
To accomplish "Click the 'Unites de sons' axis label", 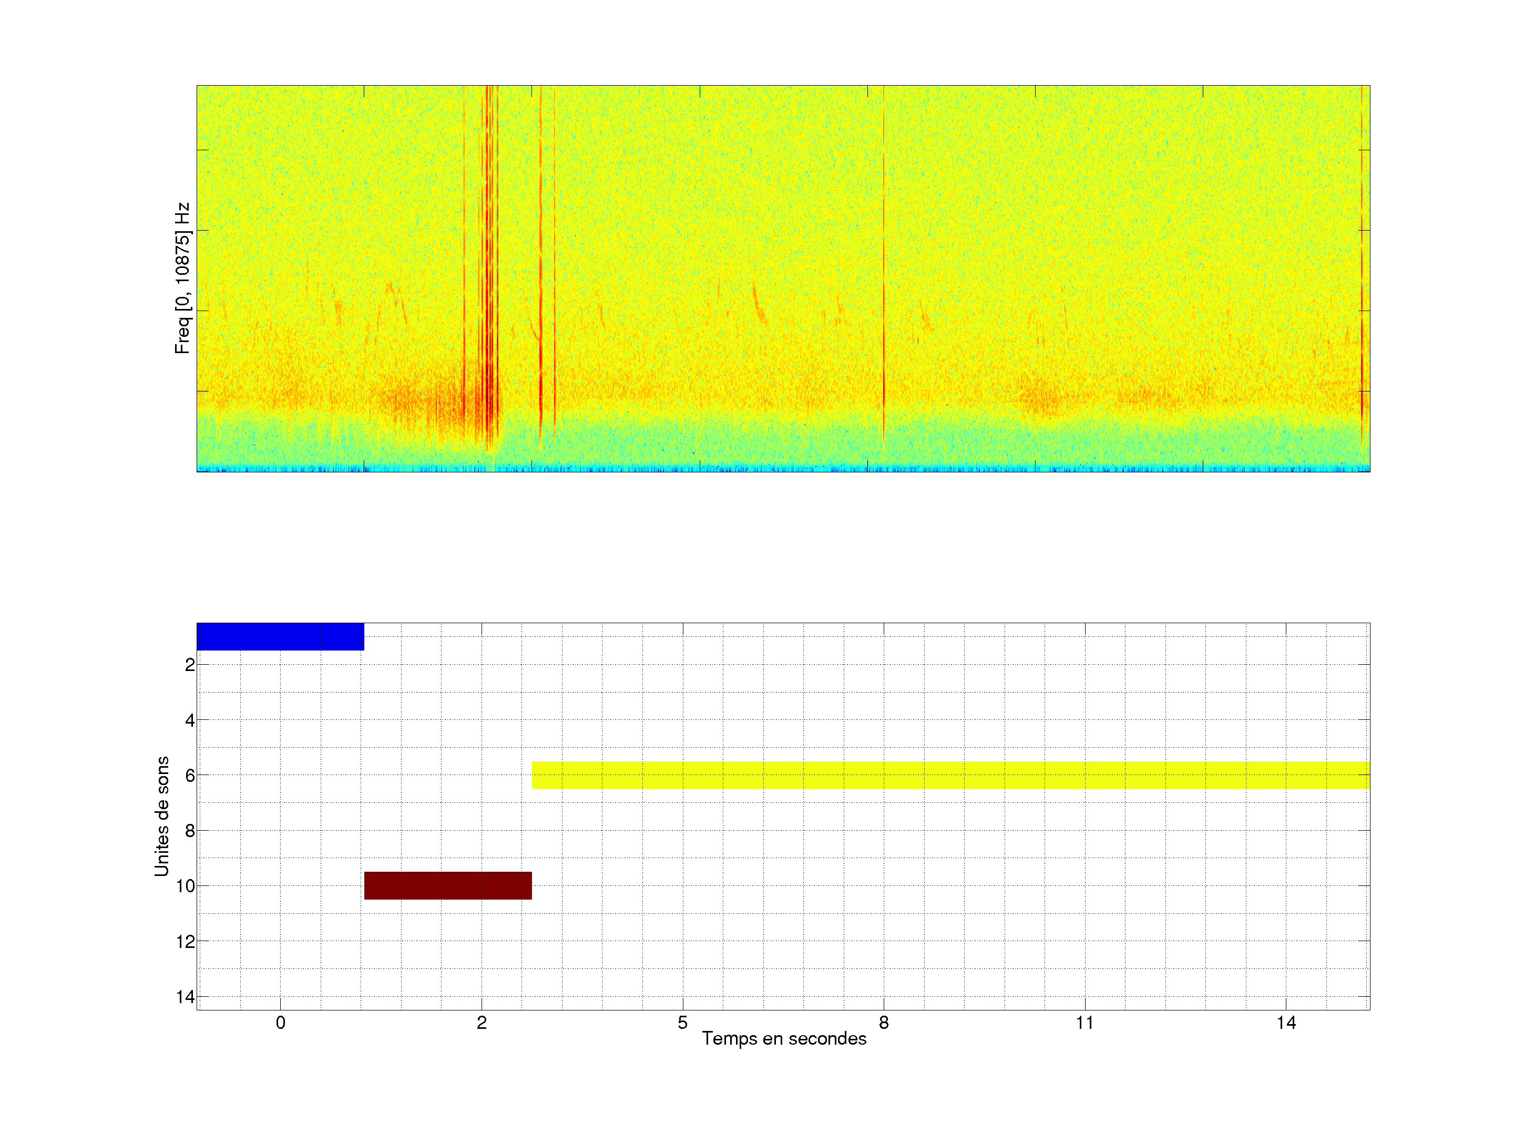I will coord(161,816).
